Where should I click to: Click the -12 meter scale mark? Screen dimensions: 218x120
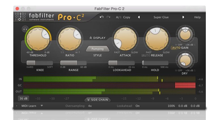(138, 99)
